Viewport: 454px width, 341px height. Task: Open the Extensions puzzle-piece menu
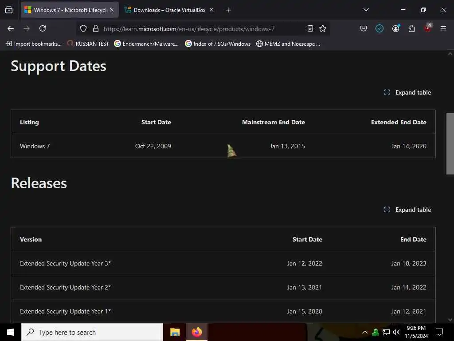(x=411, y=28)
